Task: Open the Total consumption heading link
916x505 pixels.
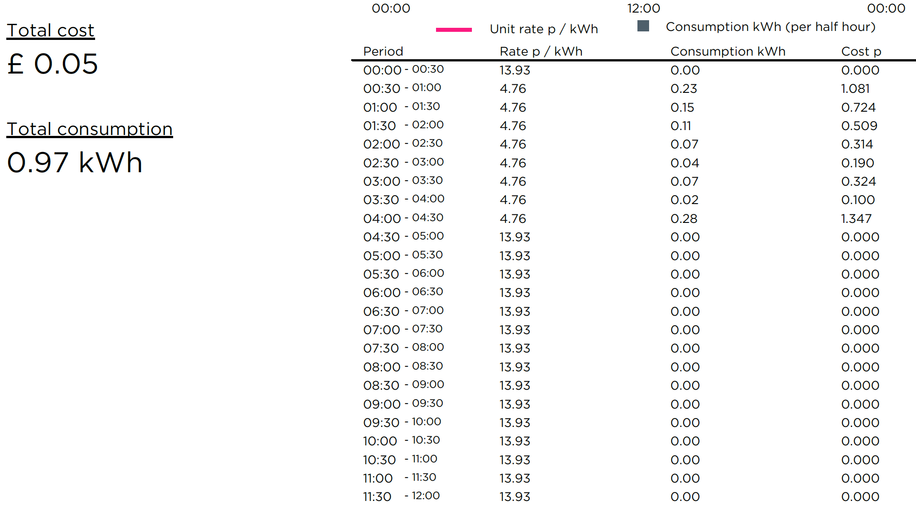Action: 90,129
